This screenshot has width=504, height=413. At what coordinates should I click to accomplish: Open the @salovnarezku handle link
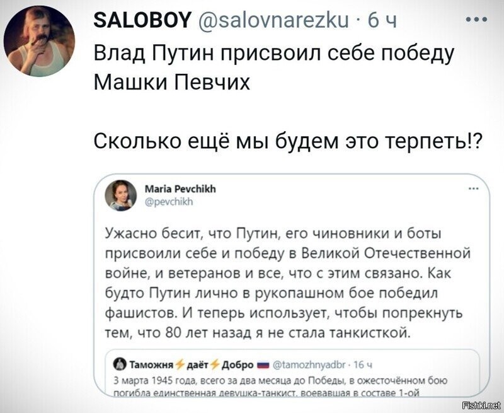coord(274,21)
